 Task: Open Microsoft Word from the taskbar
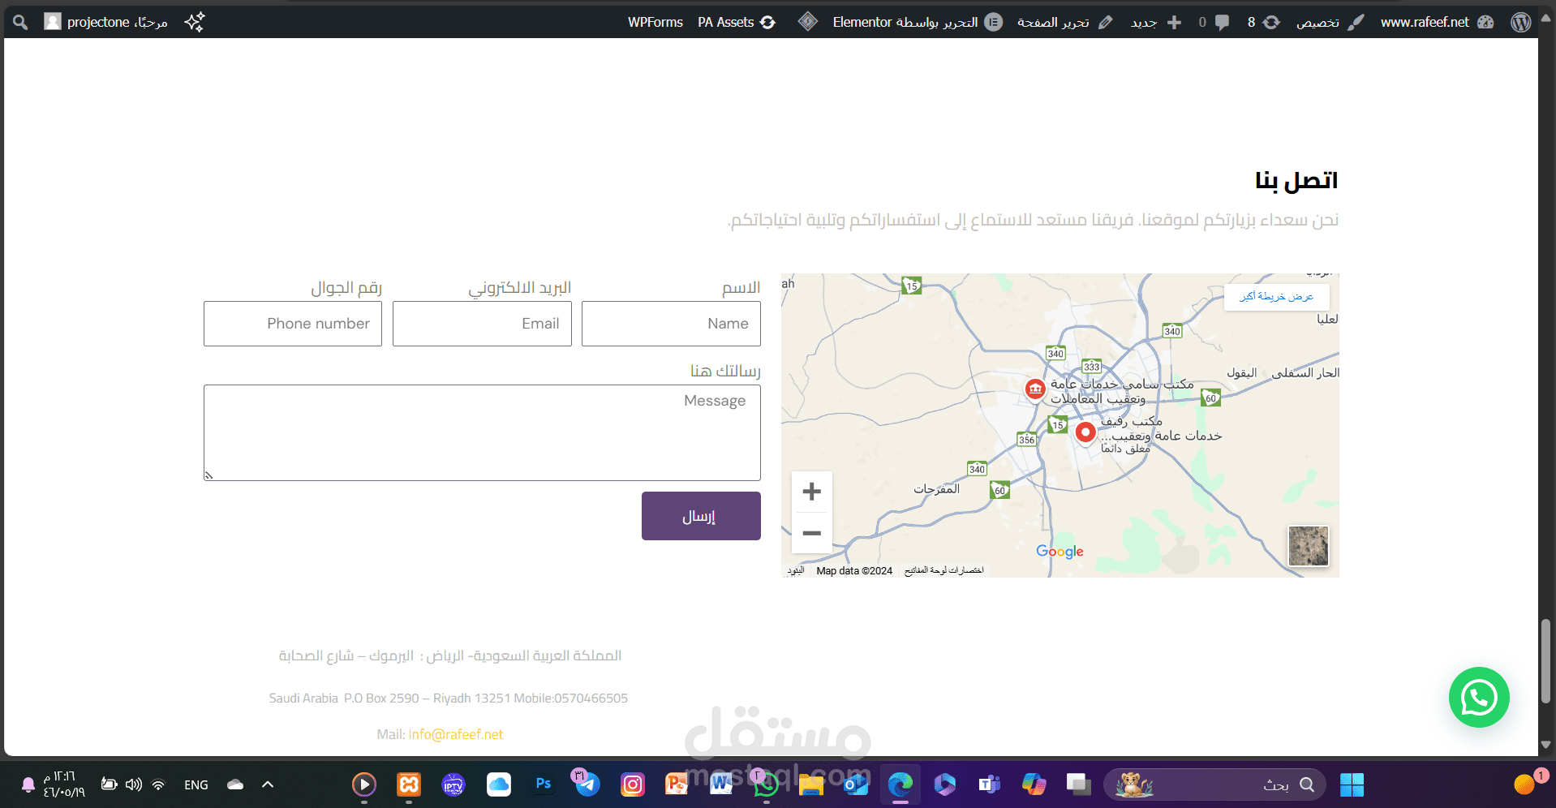click(720, 784)
